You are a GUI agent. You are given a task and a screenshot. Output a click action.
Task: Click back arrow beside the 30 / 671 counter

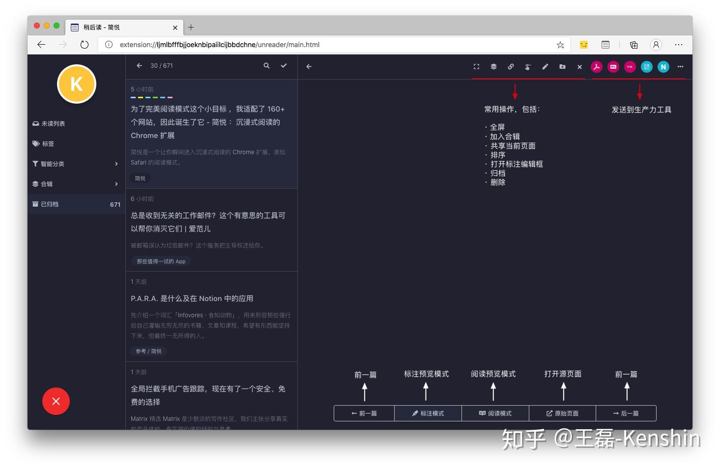[x=140, y=66]
